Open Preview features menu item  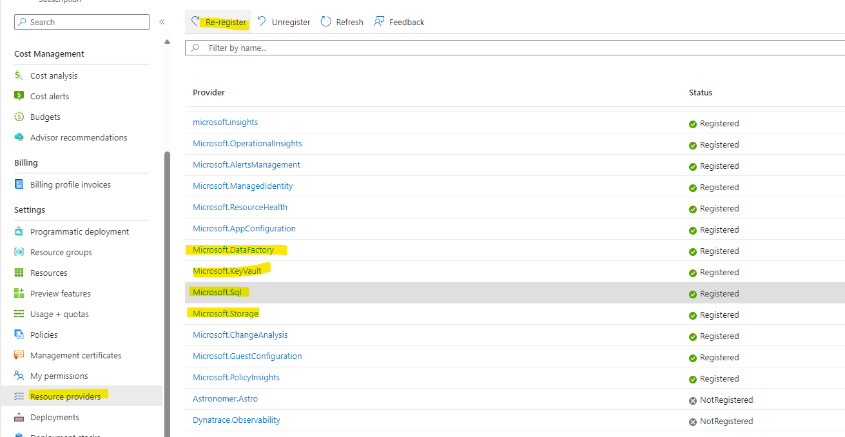61,293
